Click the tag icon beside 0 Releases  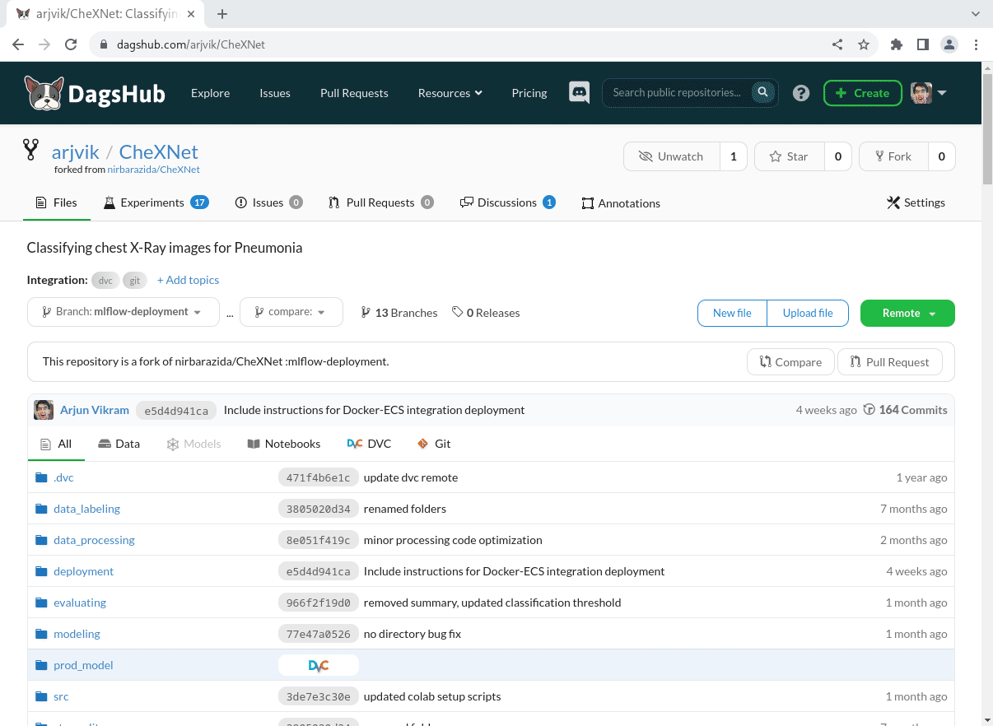pos(457,312)
